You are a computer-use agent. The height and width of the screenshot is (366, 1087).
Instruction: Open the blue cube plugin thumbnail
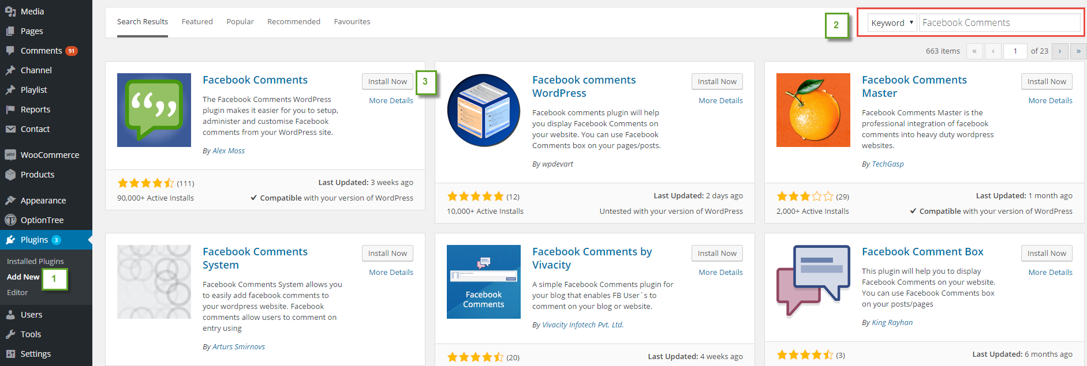[484, 110]
